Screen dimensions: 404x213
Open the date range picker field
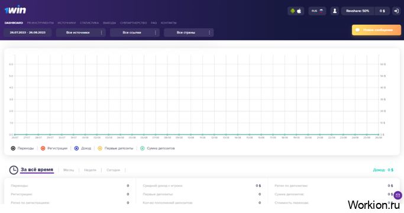pyautogui.click(x=28, y=33)
